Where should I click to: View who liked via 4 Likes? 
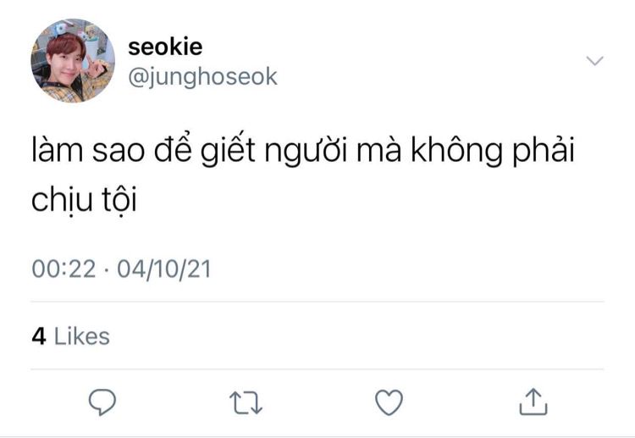coord(71,336)
